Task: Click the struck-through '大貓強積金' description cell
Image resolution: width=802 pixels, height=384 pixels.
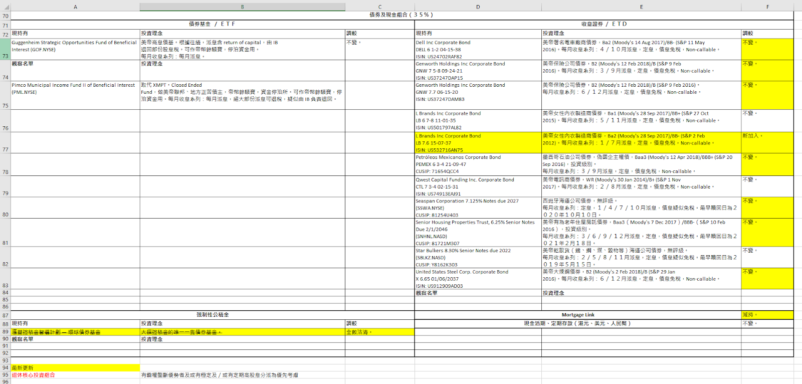Action: [x=243, y=332]
